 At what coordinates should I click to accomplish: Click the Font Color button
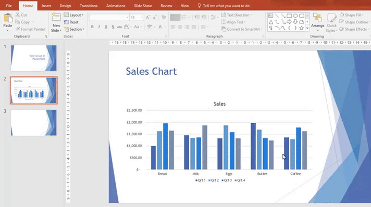click(x=160, y=27)
